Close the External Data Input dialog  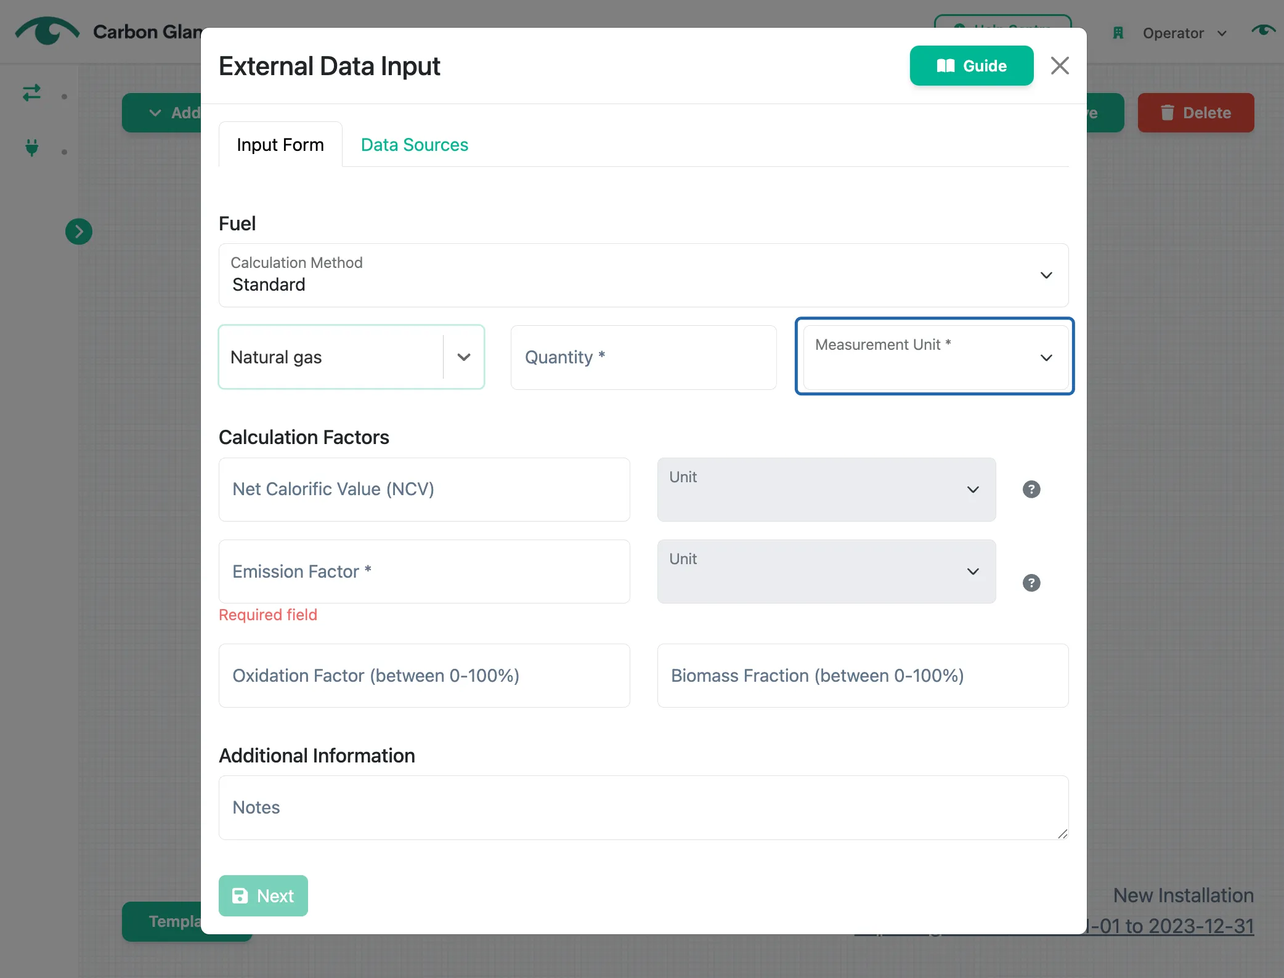click(x=1060, y=65)
